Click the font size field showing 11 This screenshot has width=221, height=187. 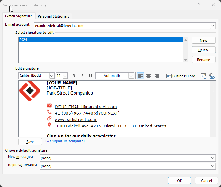point(59,76)
